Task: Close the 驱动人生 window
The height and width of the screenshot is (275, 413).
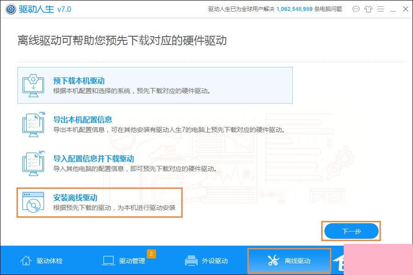Action: pos(406,9)
